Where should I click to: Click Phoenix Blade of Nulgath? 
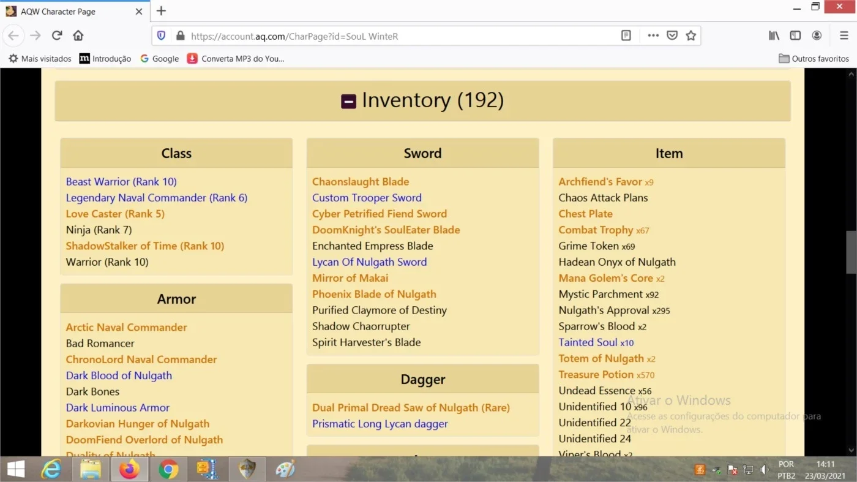click(374, 294)
